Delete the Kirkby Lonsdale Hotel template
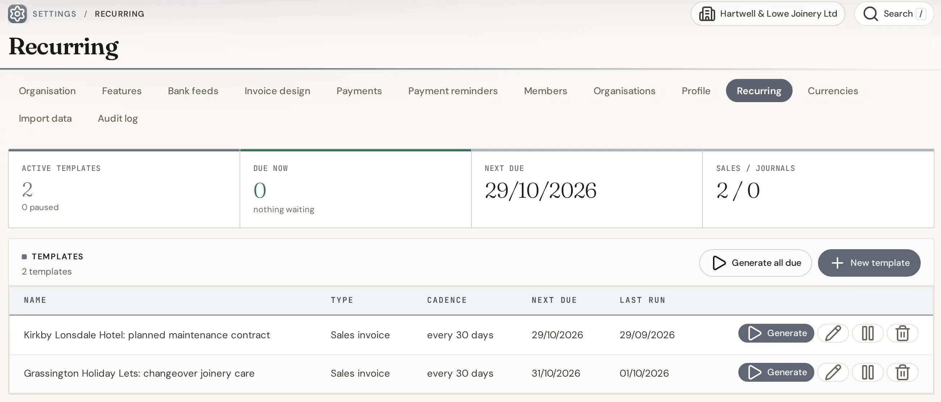 click(902, 333)
